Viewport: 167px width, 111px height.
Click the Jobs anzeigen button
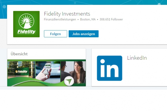click(83, 34)
